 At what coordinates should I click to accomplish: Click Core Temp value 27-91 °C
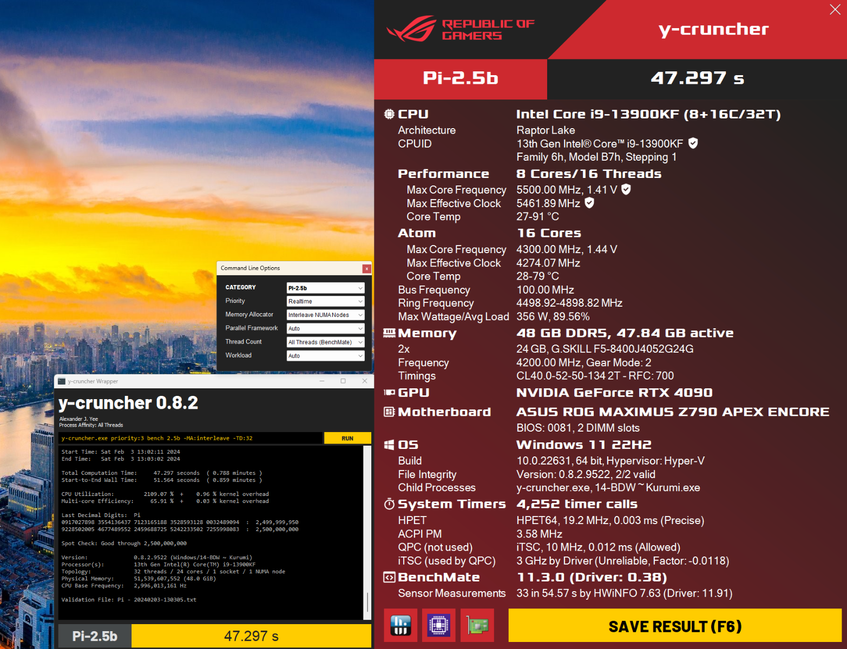[537, 216]
